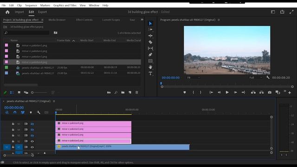Screen dimensions: 297x167
Task: Sort by Frame Rate column header
Action: click(x=64, y=40)
